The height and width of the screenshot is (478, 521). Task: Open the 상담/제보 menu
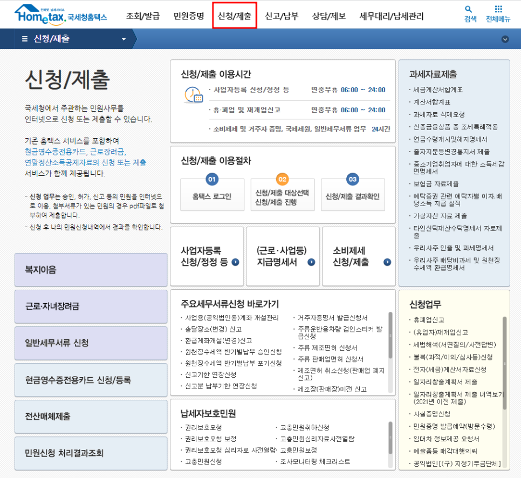329,16
